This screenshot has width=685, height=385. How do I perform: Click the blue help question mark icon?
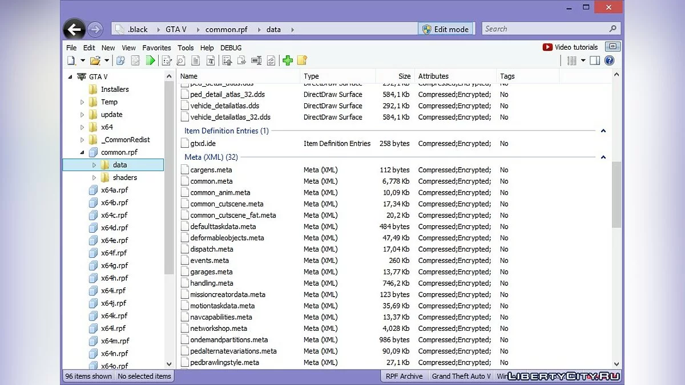point(609,60)
